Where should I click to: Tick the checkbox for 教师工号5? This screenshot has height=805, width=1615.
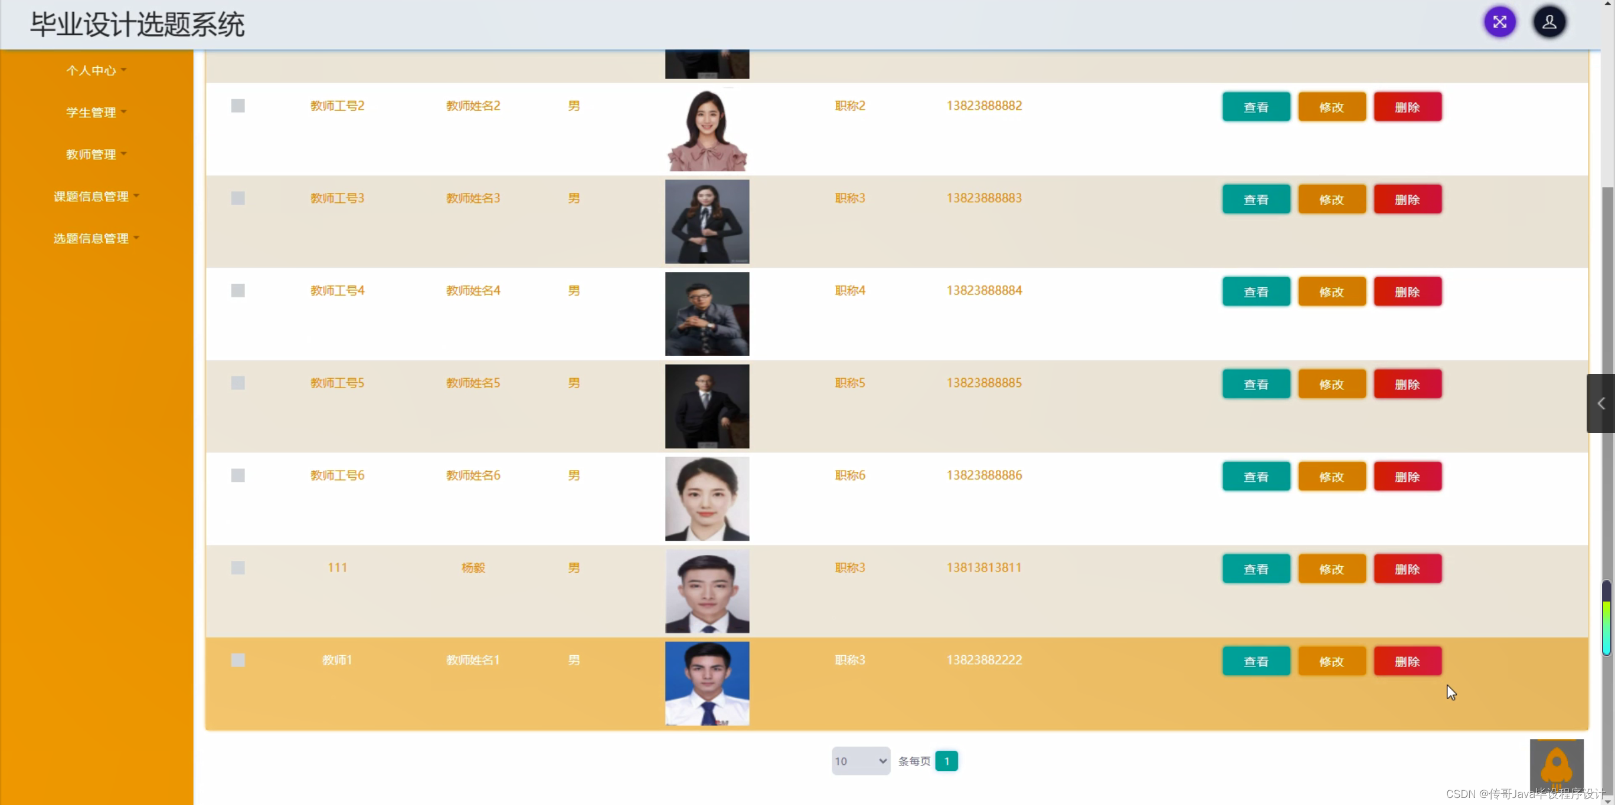tap(238, 383)
